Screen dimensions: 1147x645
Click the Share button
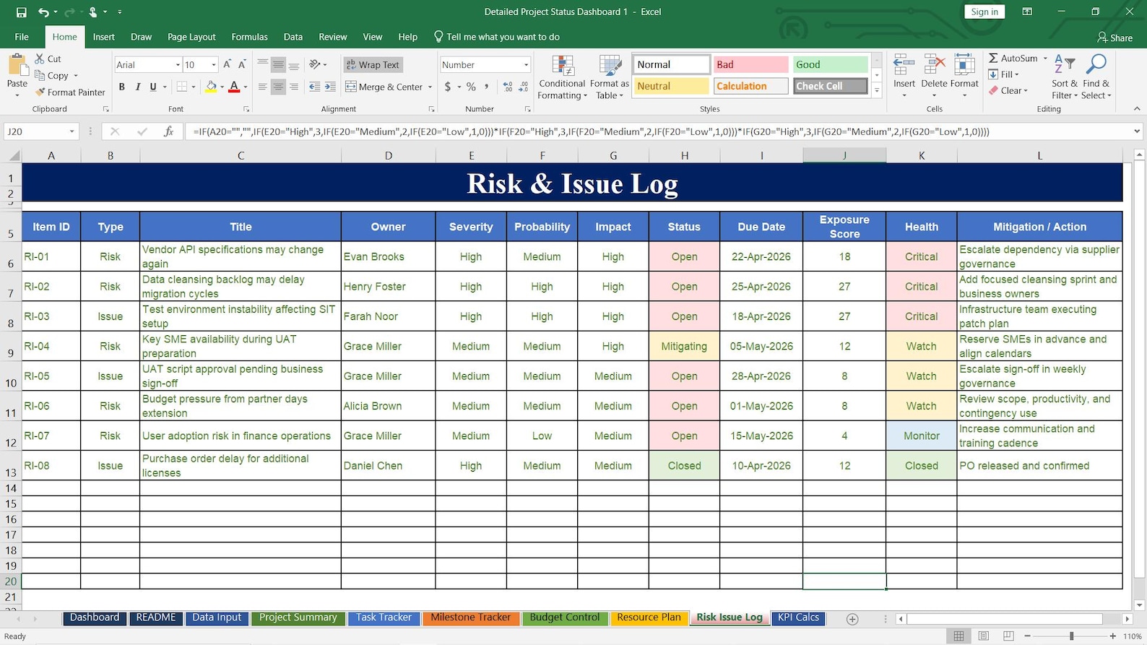click(x=1115, y=38)
